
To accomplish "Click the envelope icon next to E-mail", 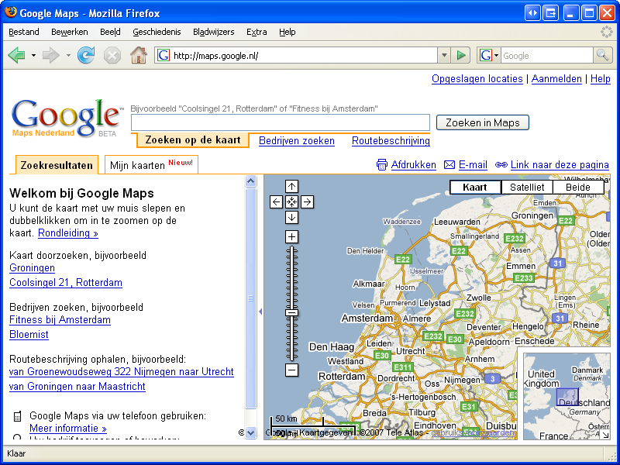I will (449, 164).
